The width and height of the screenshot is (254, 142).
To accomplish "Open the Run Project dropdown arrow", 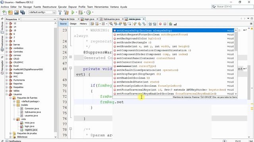I will click(x=77, y=12).
